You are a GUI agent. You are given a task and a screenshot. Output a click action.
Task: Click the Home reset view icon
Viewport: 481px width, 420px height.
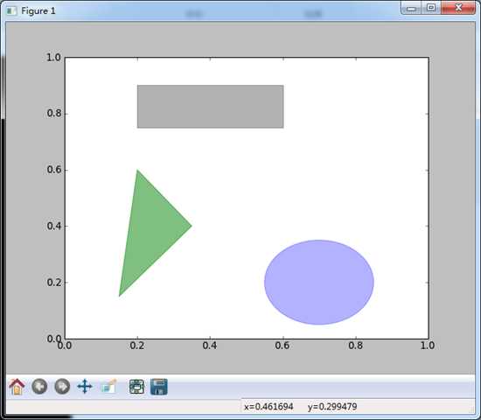click(x=17, y=386)
